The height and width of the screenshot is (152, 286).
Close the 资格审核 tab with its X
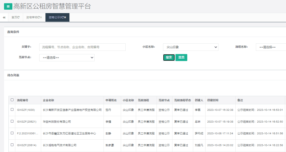[x=41, y=17]
